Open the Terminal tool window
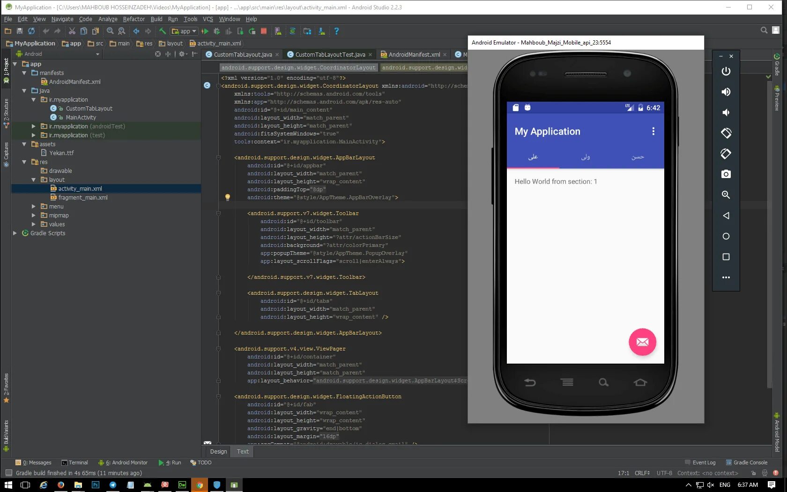The image size is (787, 492). coord(74,462)
